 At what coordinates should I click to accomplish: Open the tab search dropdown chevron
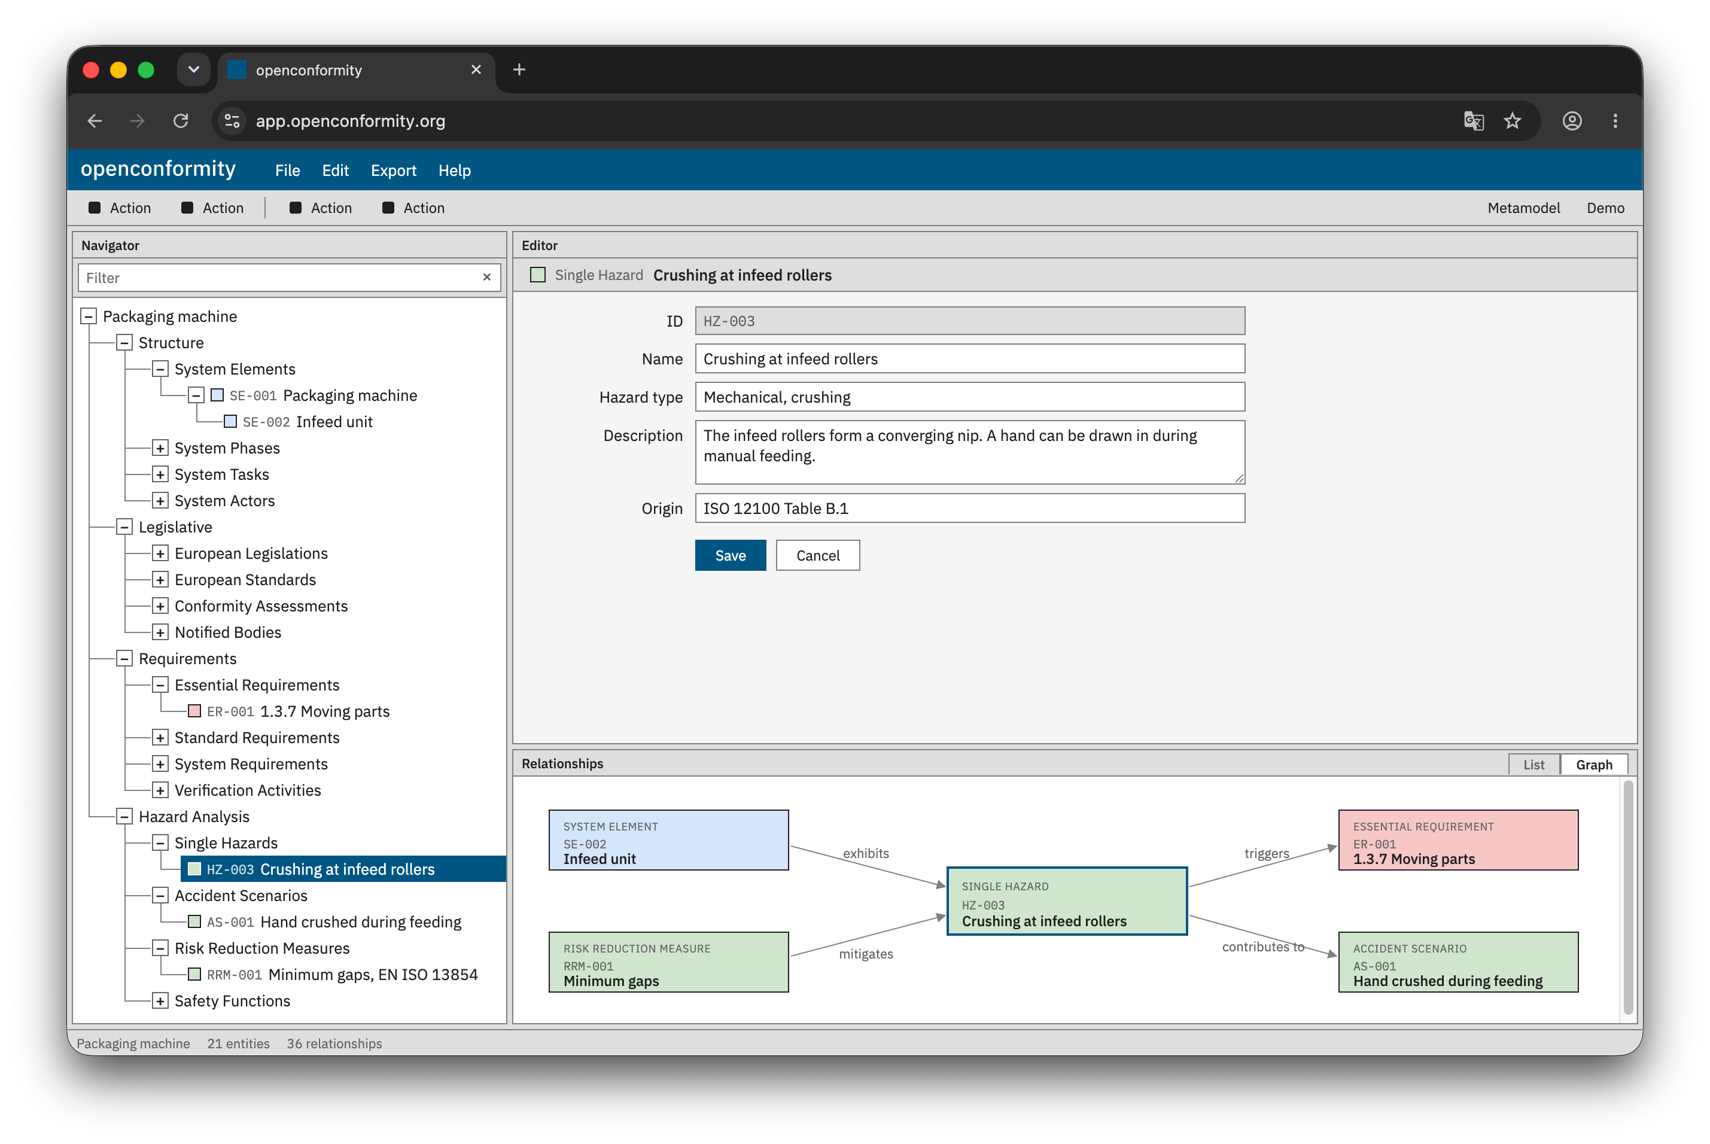click(193, 69)
